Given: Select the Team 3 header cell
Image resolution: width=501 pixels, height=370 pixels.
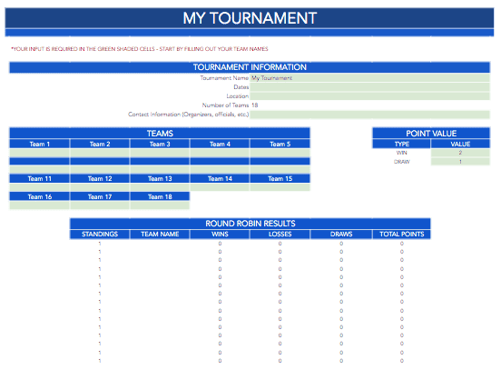Looking at the screenshot, I should (x=160, y=144).
